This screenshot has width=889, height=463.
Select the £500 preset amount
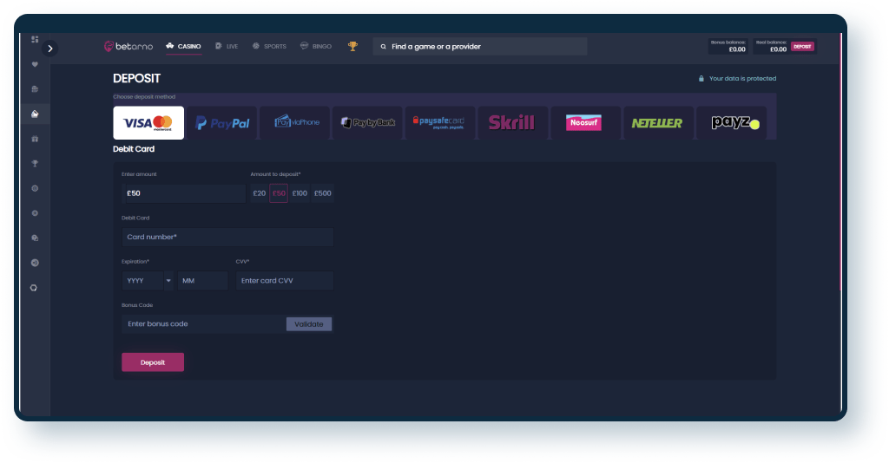(322, 193)
